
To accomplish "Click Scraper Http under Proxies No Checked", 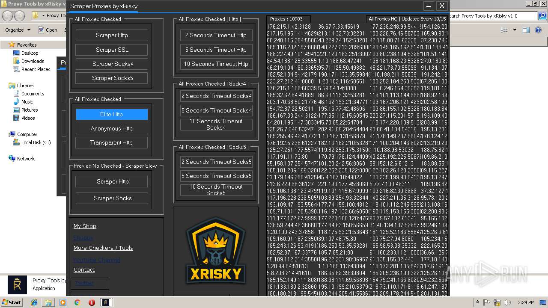I will [x=112, y=181].
